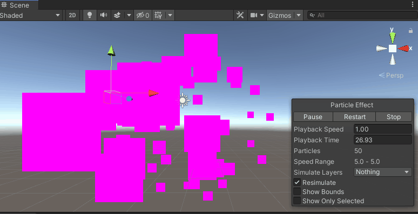This screenshot has height=214, width=418.
Task: Uncheck the Resimulate checkbox
Action: tap(297, 183)
